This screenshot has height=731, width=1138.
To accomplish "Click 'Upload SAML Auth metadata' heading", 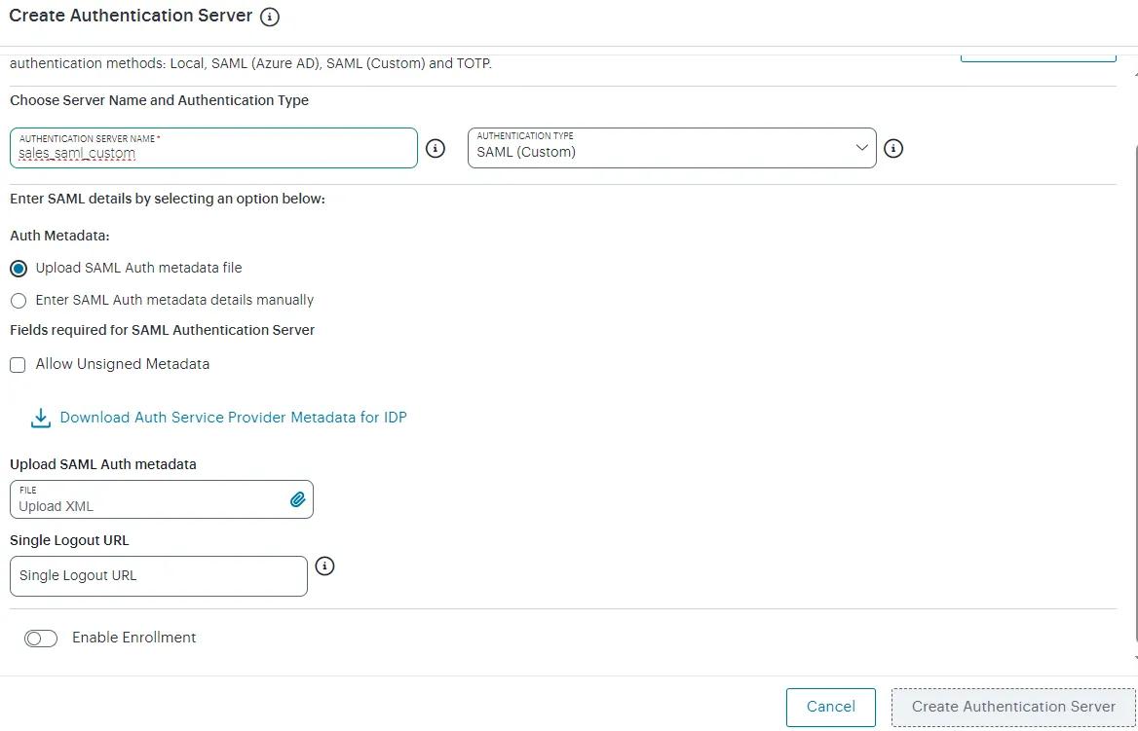I will coord(103,464).
